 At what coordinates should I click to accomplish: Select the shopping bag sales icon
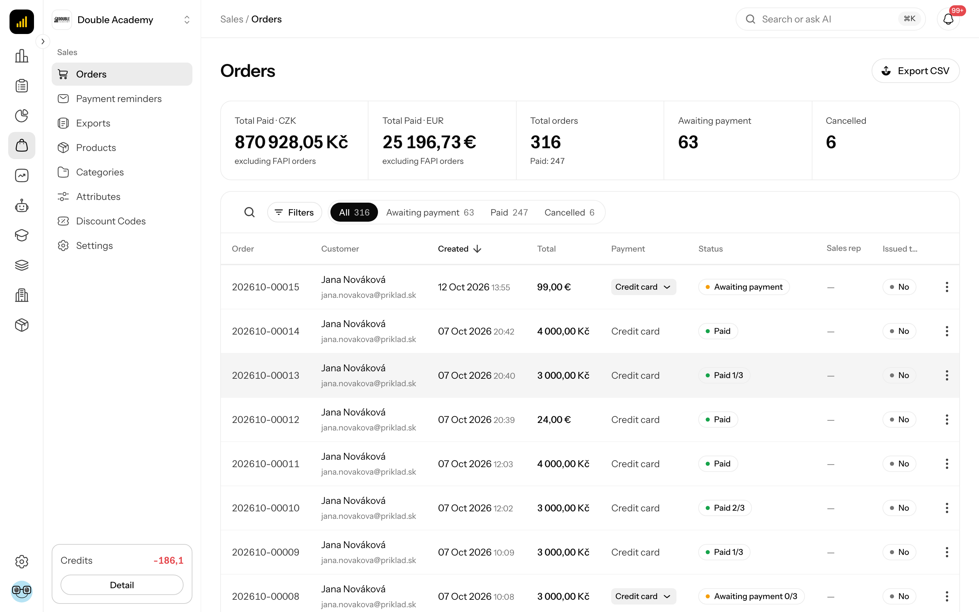21,146
